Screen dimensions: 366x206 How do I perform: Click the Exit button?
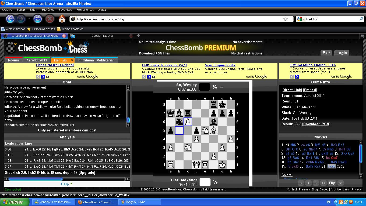point(326,53)
